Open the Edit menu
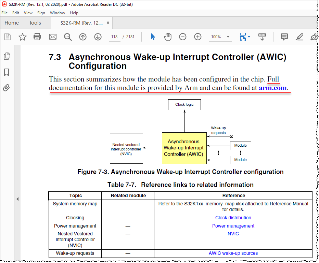Screen dimensions: 319x263 click(16, 13)
